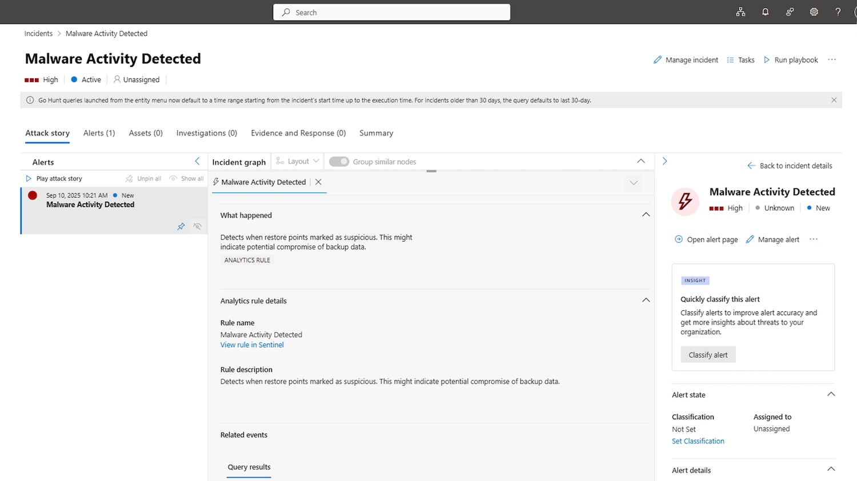The height and width of the screenshot is (481, 857).
Task: Collapse the Alert state section
Action: pos(831,394)
